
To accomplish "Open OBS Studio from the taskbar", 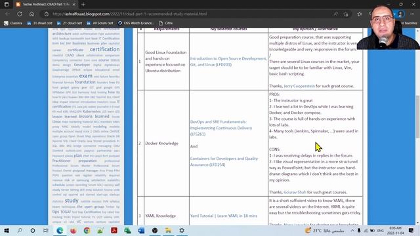I will (x=155, y=230).
